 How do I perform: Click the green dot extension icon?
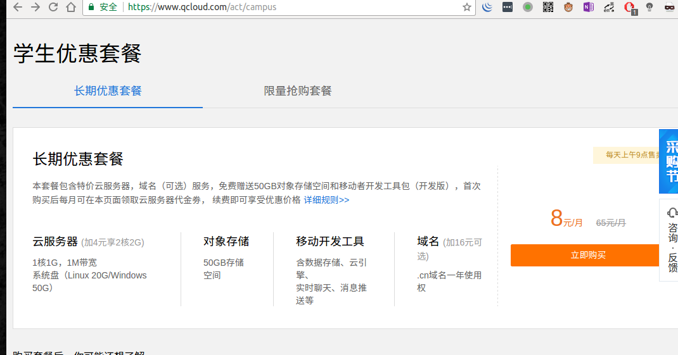tap(528, 8)
